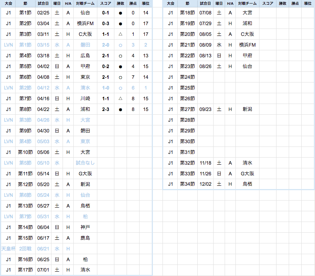Select the 第10節 cell
The height and width of the screenshot is (276, 315).
click(25, 152)
